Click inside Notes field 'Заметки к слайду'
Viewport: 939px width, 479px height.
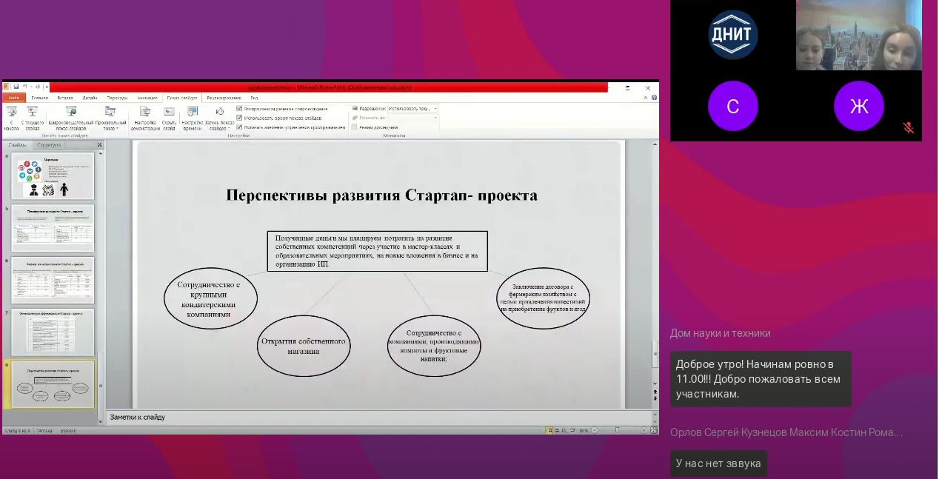click(379, 418)
